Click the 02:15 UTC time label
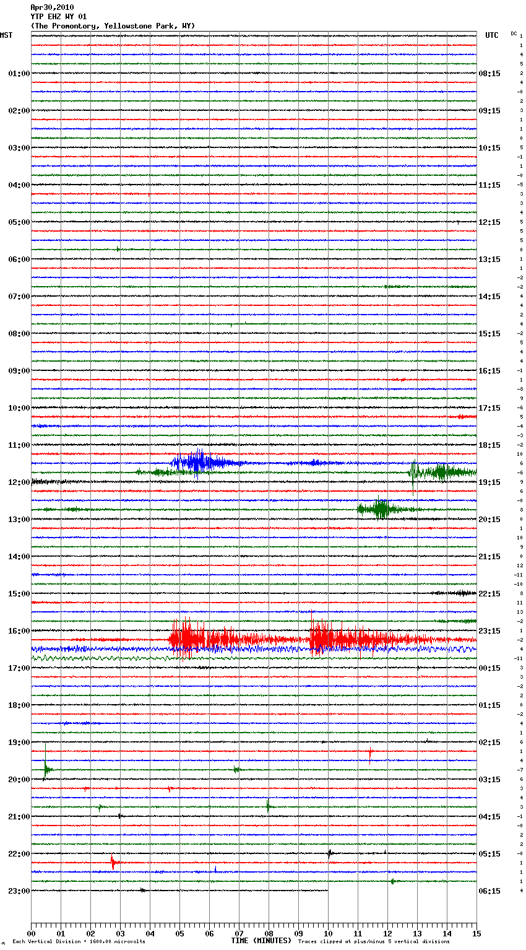526x950 pixels. (489, 743)
